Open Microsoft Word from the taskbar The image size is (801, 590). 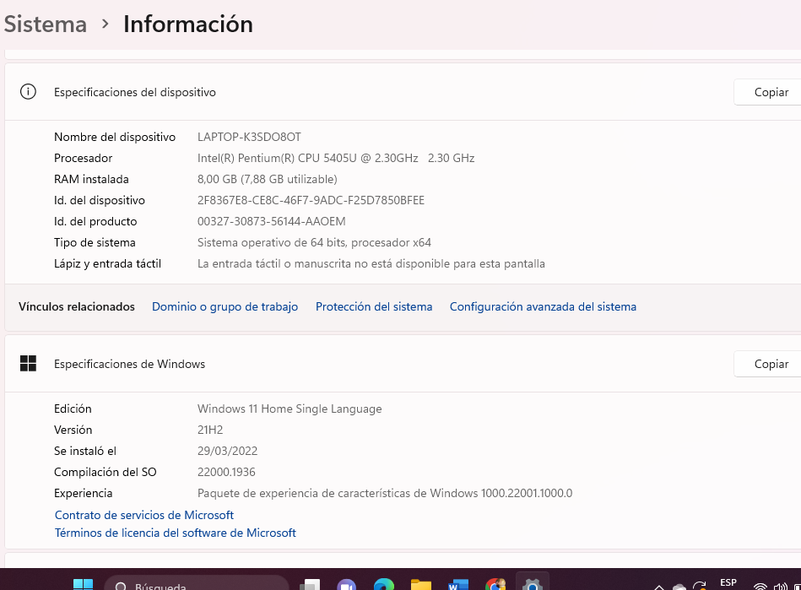click(458, 585)
